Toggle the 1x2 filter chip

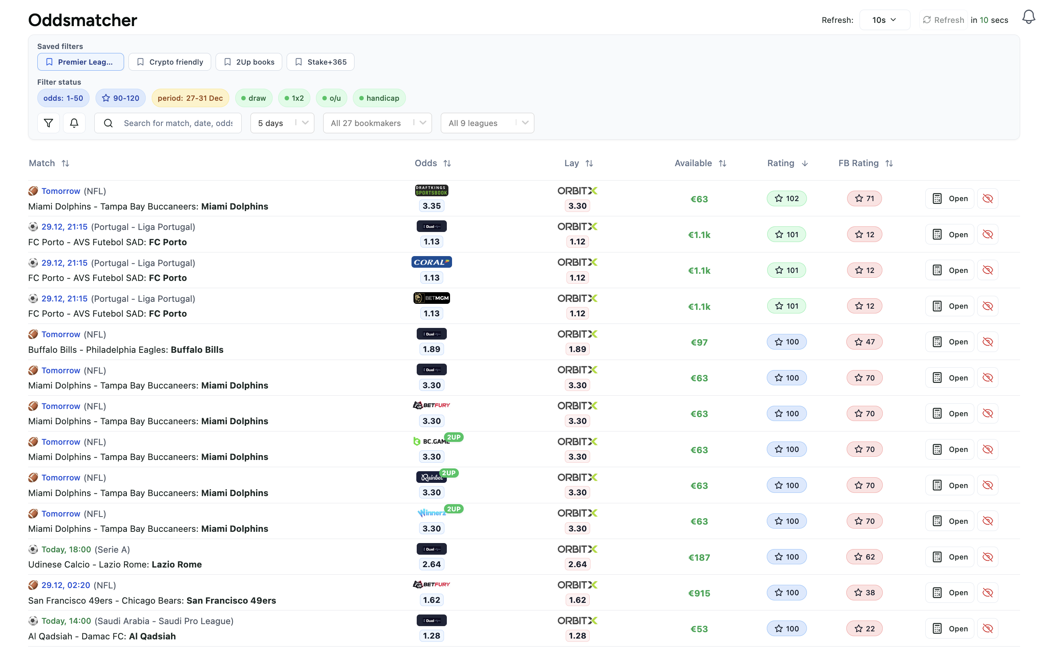pyautogui.click(x=294, y=98)
